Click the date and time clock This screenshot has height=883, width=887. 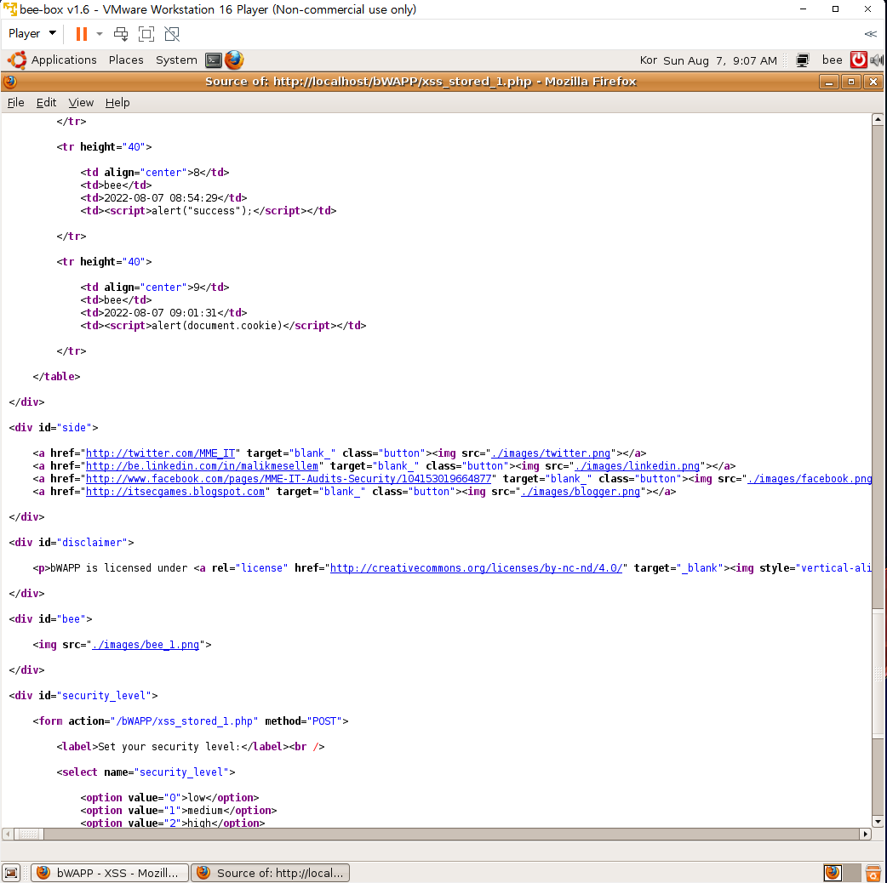click(x=719, y=60)
